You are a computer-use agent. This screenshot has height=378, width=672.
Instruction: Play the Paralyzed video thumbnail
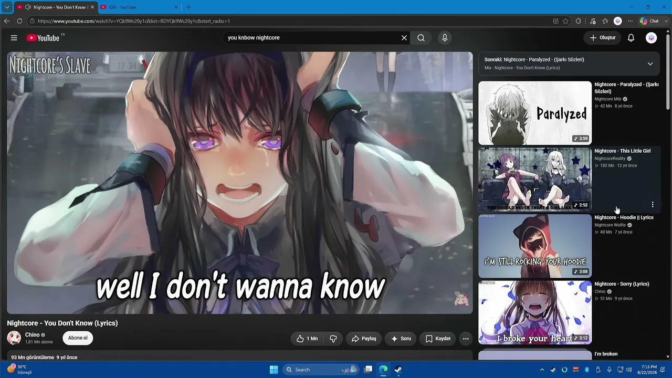coord(535,113)
